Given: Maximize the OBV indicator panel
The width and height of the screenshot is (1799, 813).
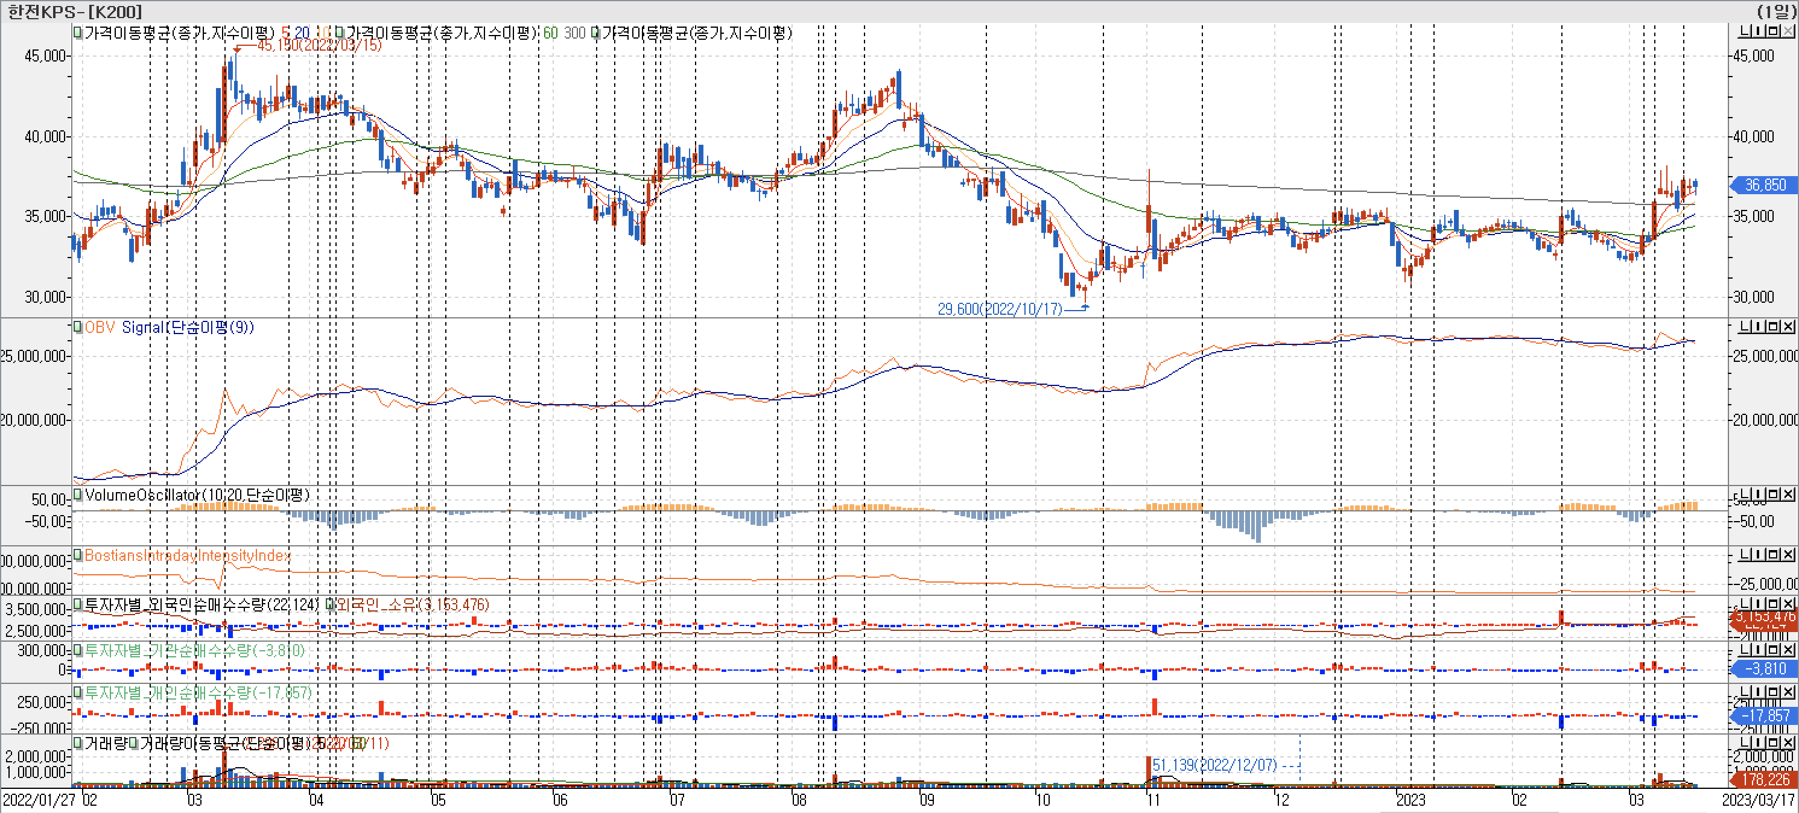Looking at the screenshot, I should (x=1774, y=327).
